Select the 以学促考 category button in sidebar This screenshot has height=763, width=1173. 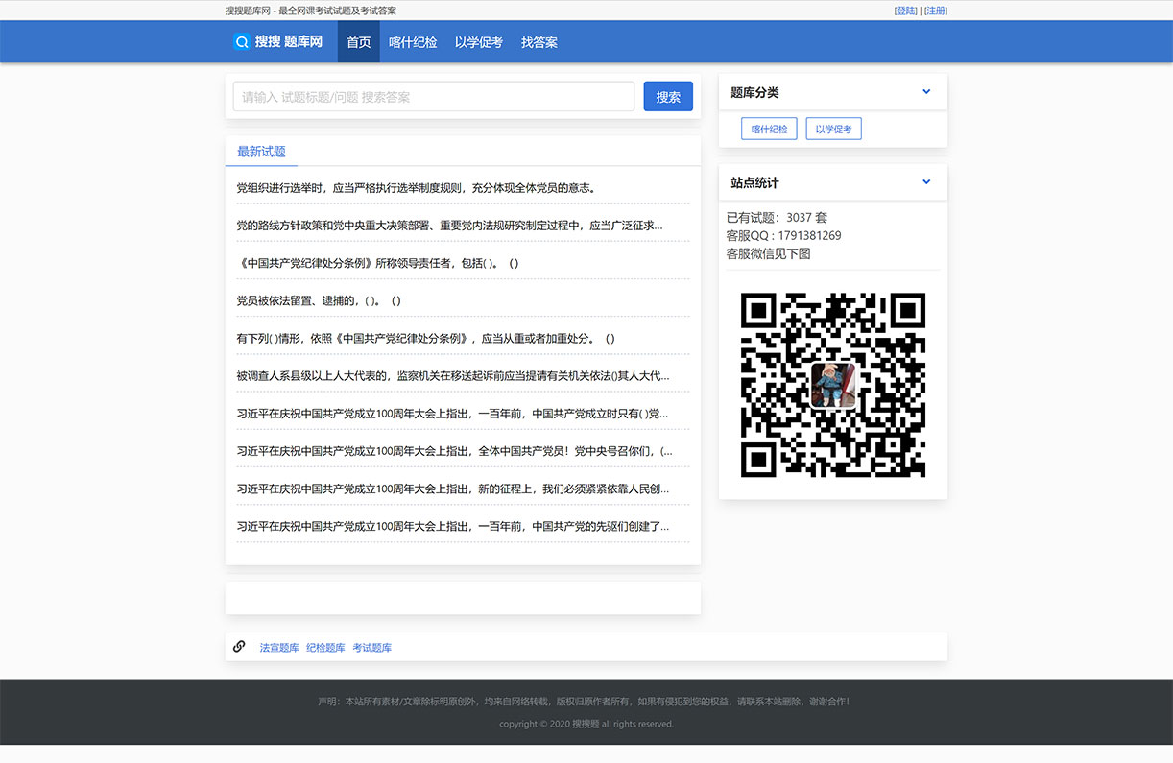833,128
